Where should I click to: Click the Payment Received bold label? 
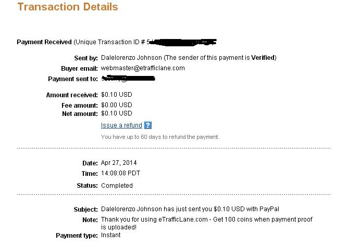[44, 42]
